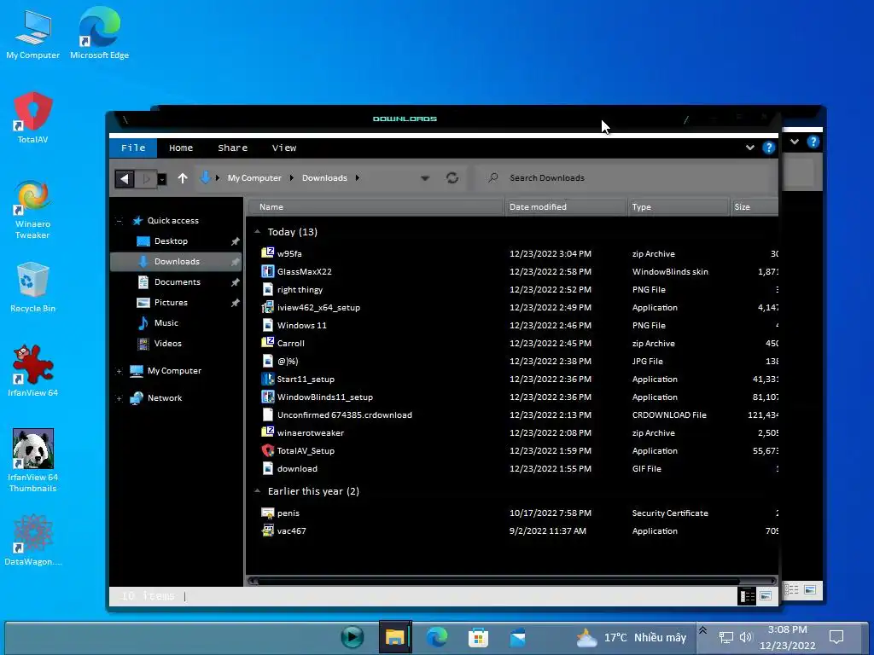
Task: Click the horizontal scrollbar of file list
Action: click(498, 580)
